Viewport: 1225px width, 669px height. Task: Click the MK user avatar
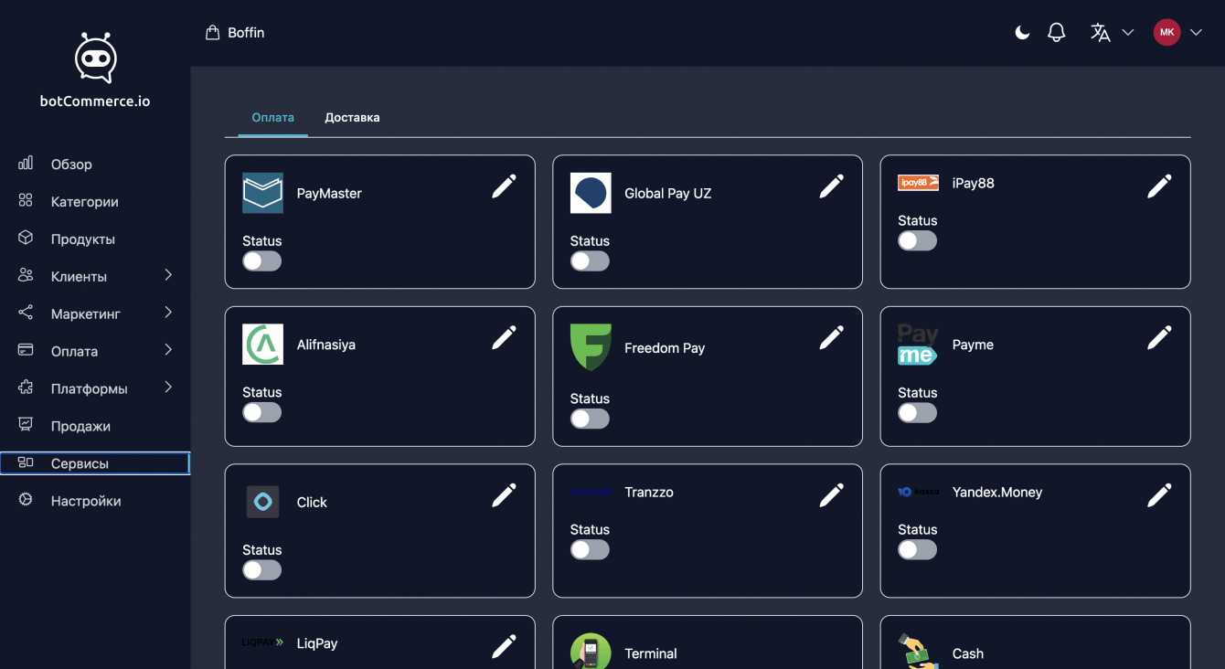1167,33
